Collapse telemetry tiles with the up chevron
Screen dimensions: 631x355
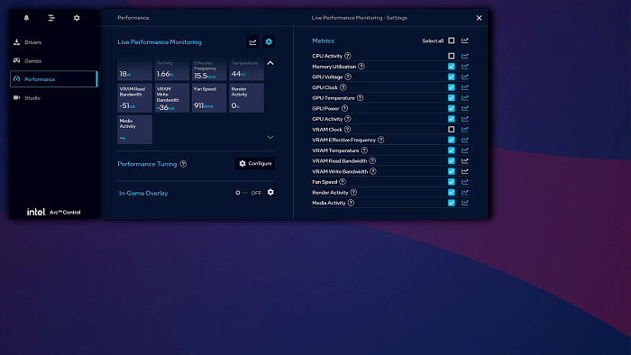pyautogui.click(x=270, y=63)
